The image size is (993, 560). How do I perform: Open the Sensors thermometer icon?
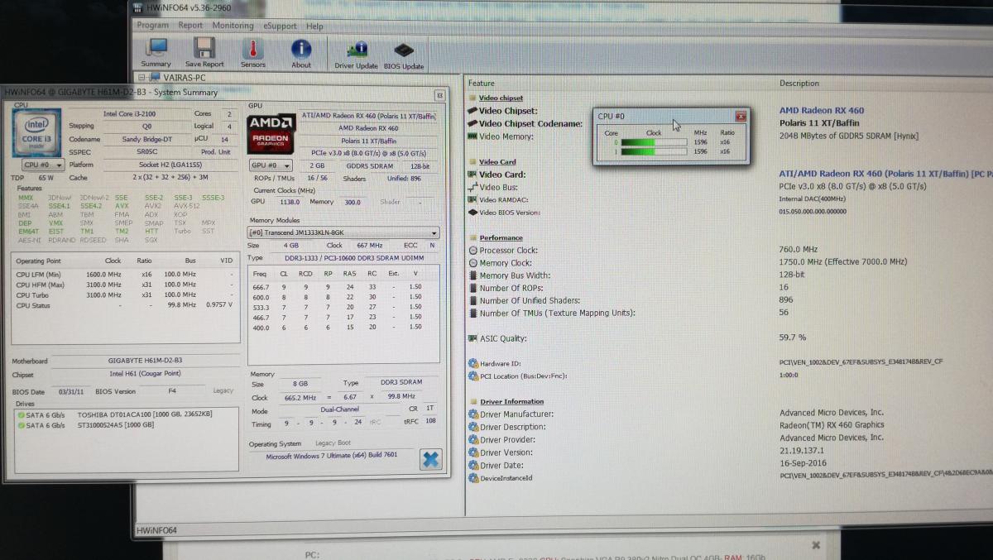point(252,52)
